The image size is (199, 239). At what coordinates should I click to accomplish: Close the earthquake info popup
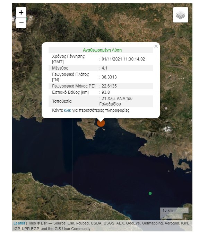tap(156, 46)
